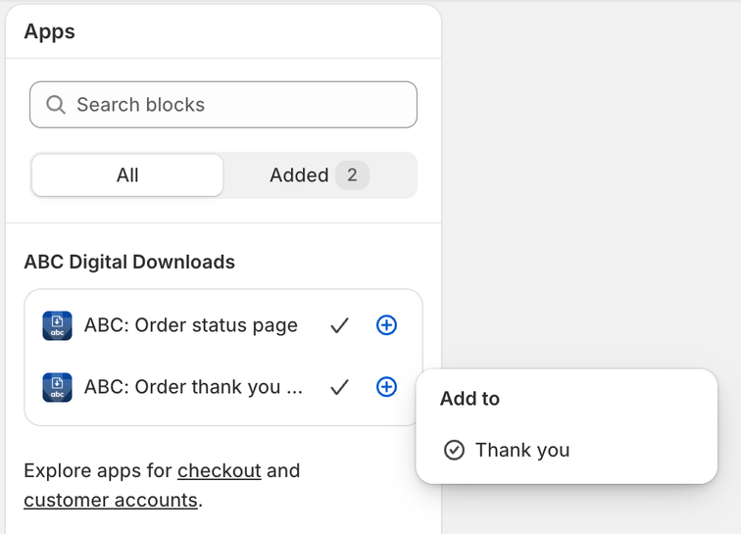Switch to the All tab
The width and height of the screenshot is (741, 534).
pos(127,175)
